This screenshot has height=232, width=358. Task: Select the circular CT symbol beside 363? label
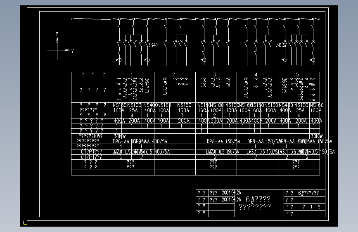click(x=284, y=60)
